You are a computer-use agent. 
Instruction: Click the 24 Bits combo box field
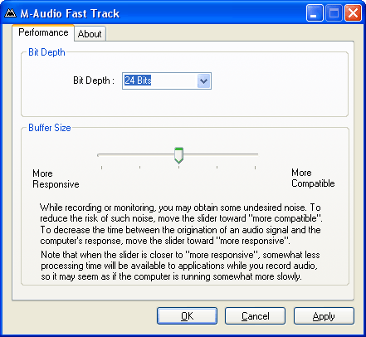(167, 81)
